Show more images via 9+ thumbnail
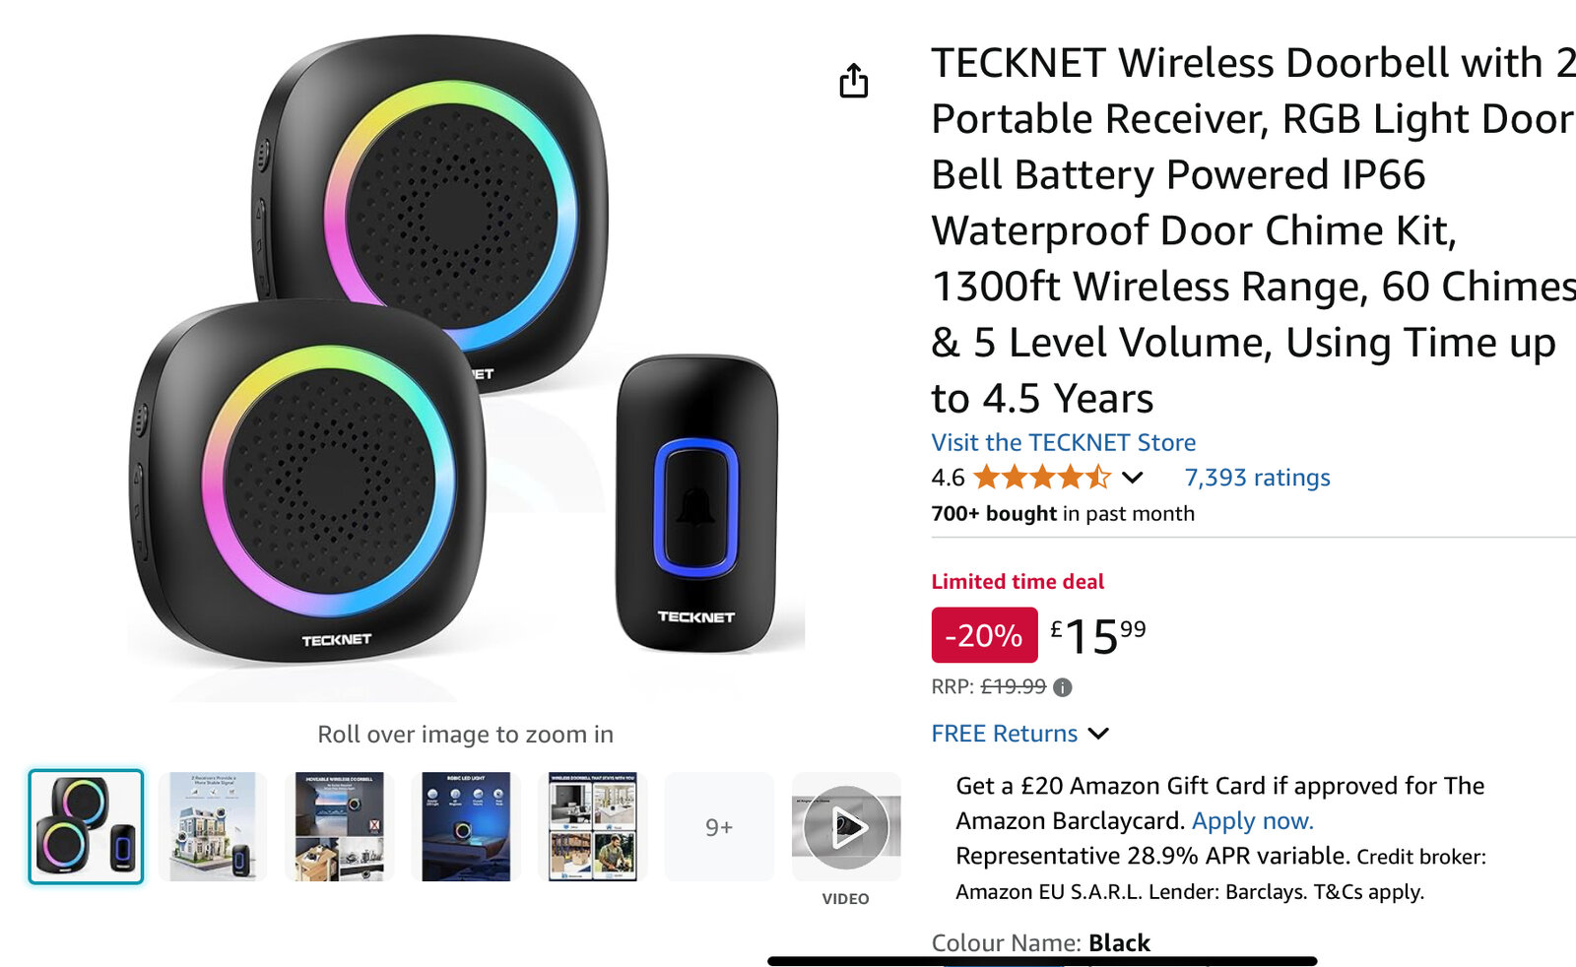 point(719,827)
